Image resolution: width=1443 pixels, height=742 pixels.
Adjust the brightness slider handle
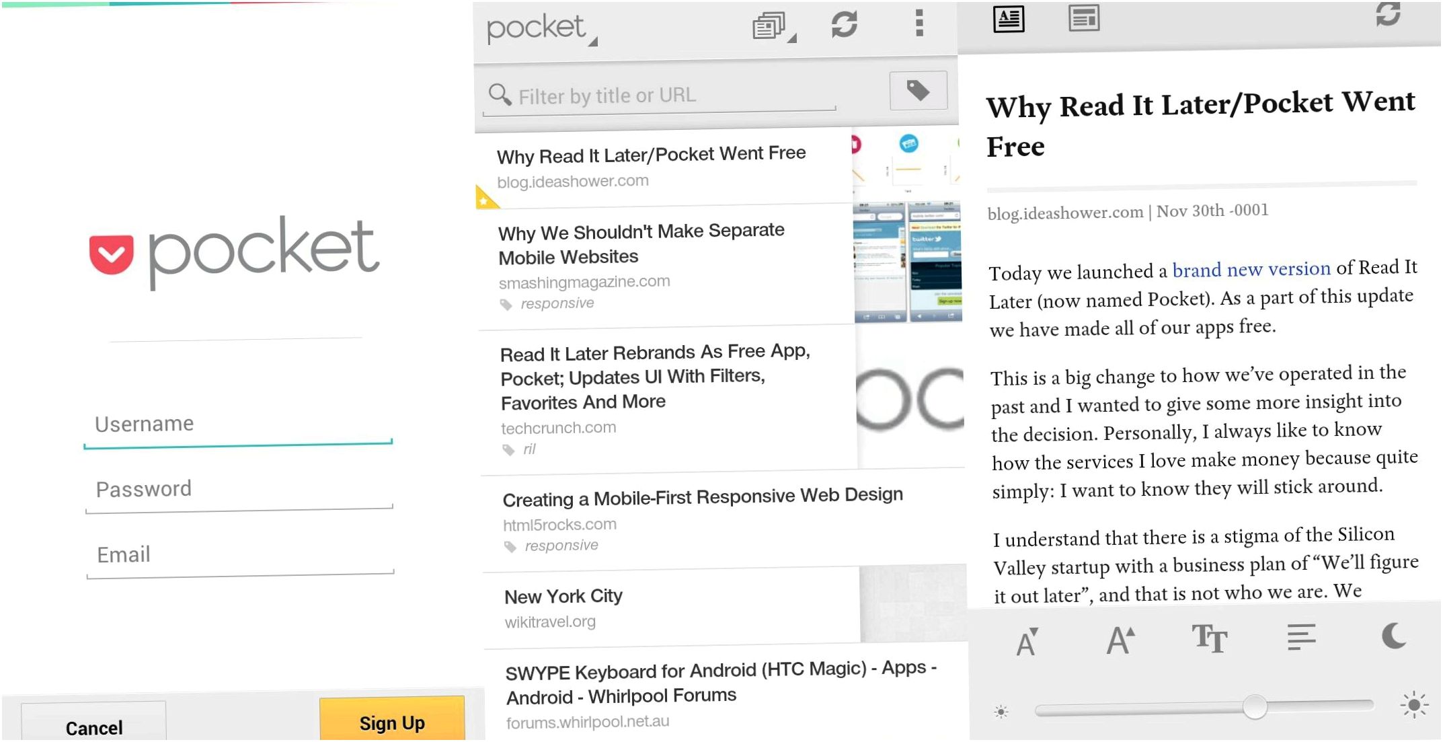click(x=1255, y=706)
